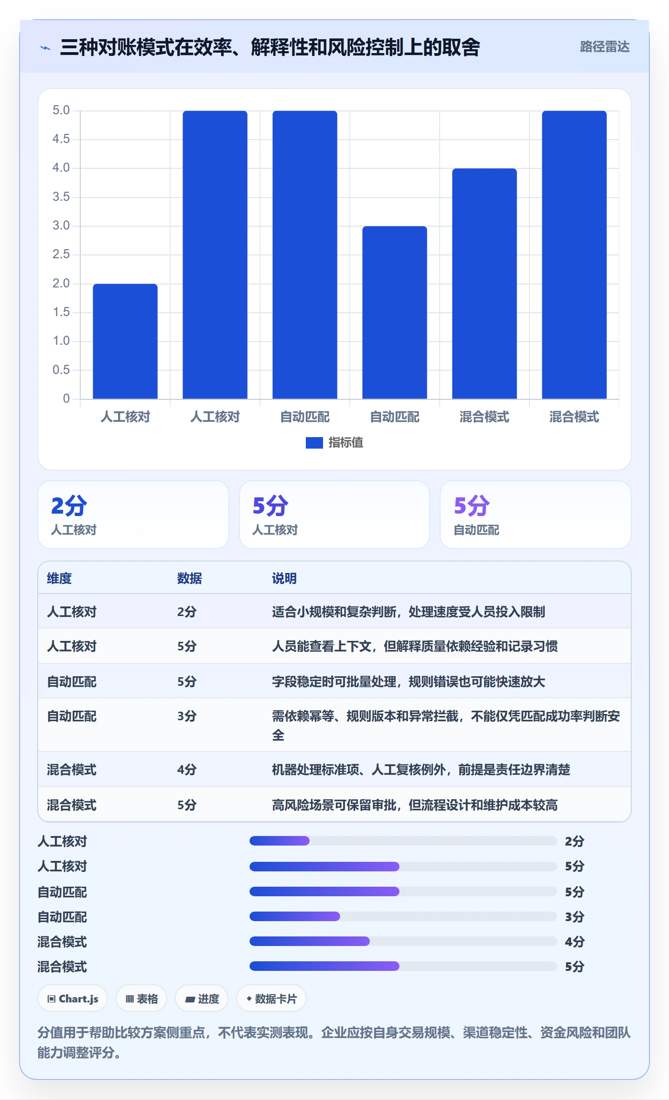Click the cell 适合小规模和复杂判断，处理速度受人员投入限制
Viewport: 669px width, 1100px height.
point(409,612)
